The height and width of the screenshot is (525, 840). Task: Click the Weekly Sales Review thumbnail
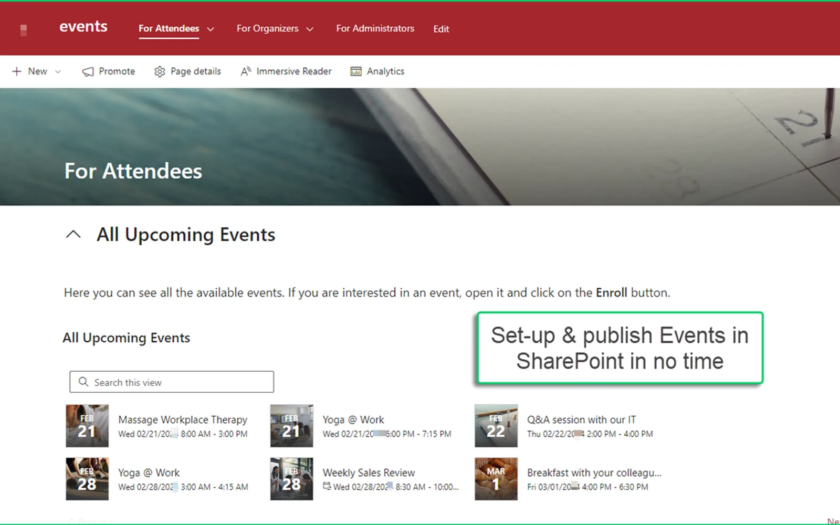click(x=291, y=479)
